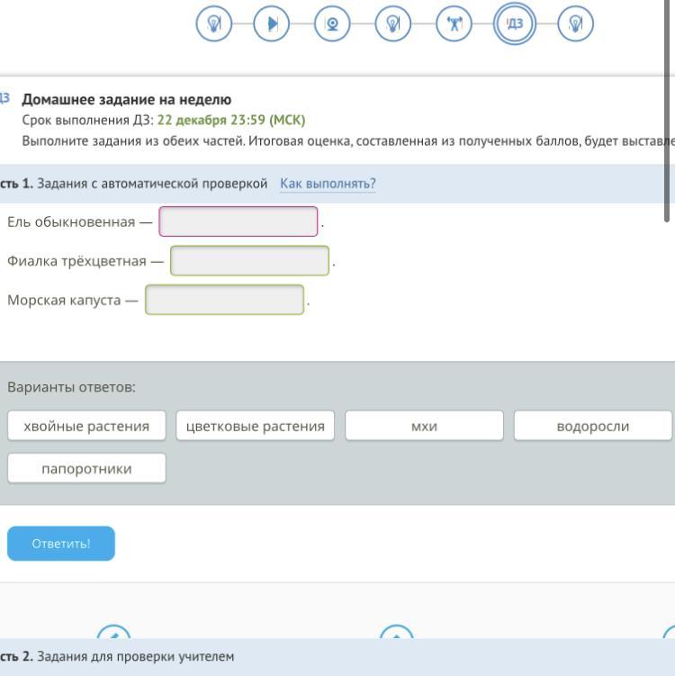This screenshot has width=675, height=676.
Task: Click the lightbulb icon after the webcam step
Action: tap(392, 24)
